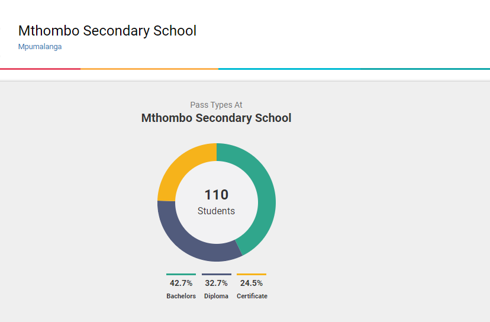Select the Bachelors legend label
Screen dimensions: 490x322
click(x=181, y=296)
